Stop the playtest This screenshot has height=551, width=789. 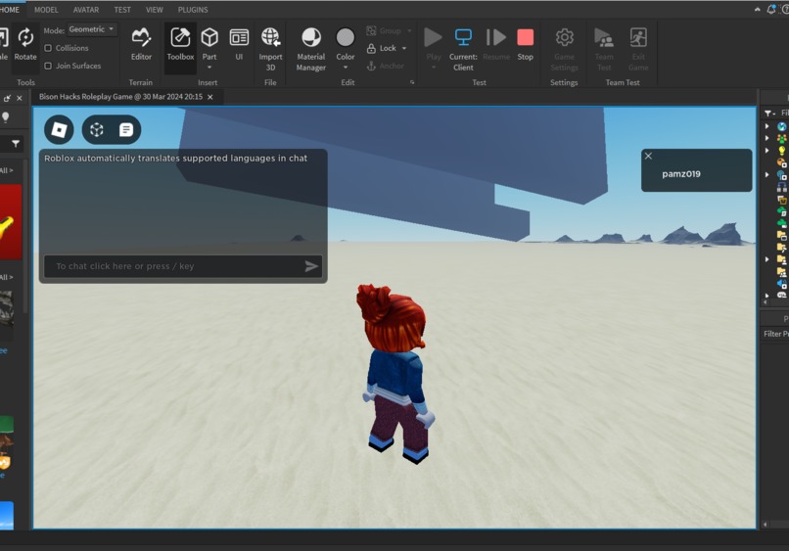[525, 44]
